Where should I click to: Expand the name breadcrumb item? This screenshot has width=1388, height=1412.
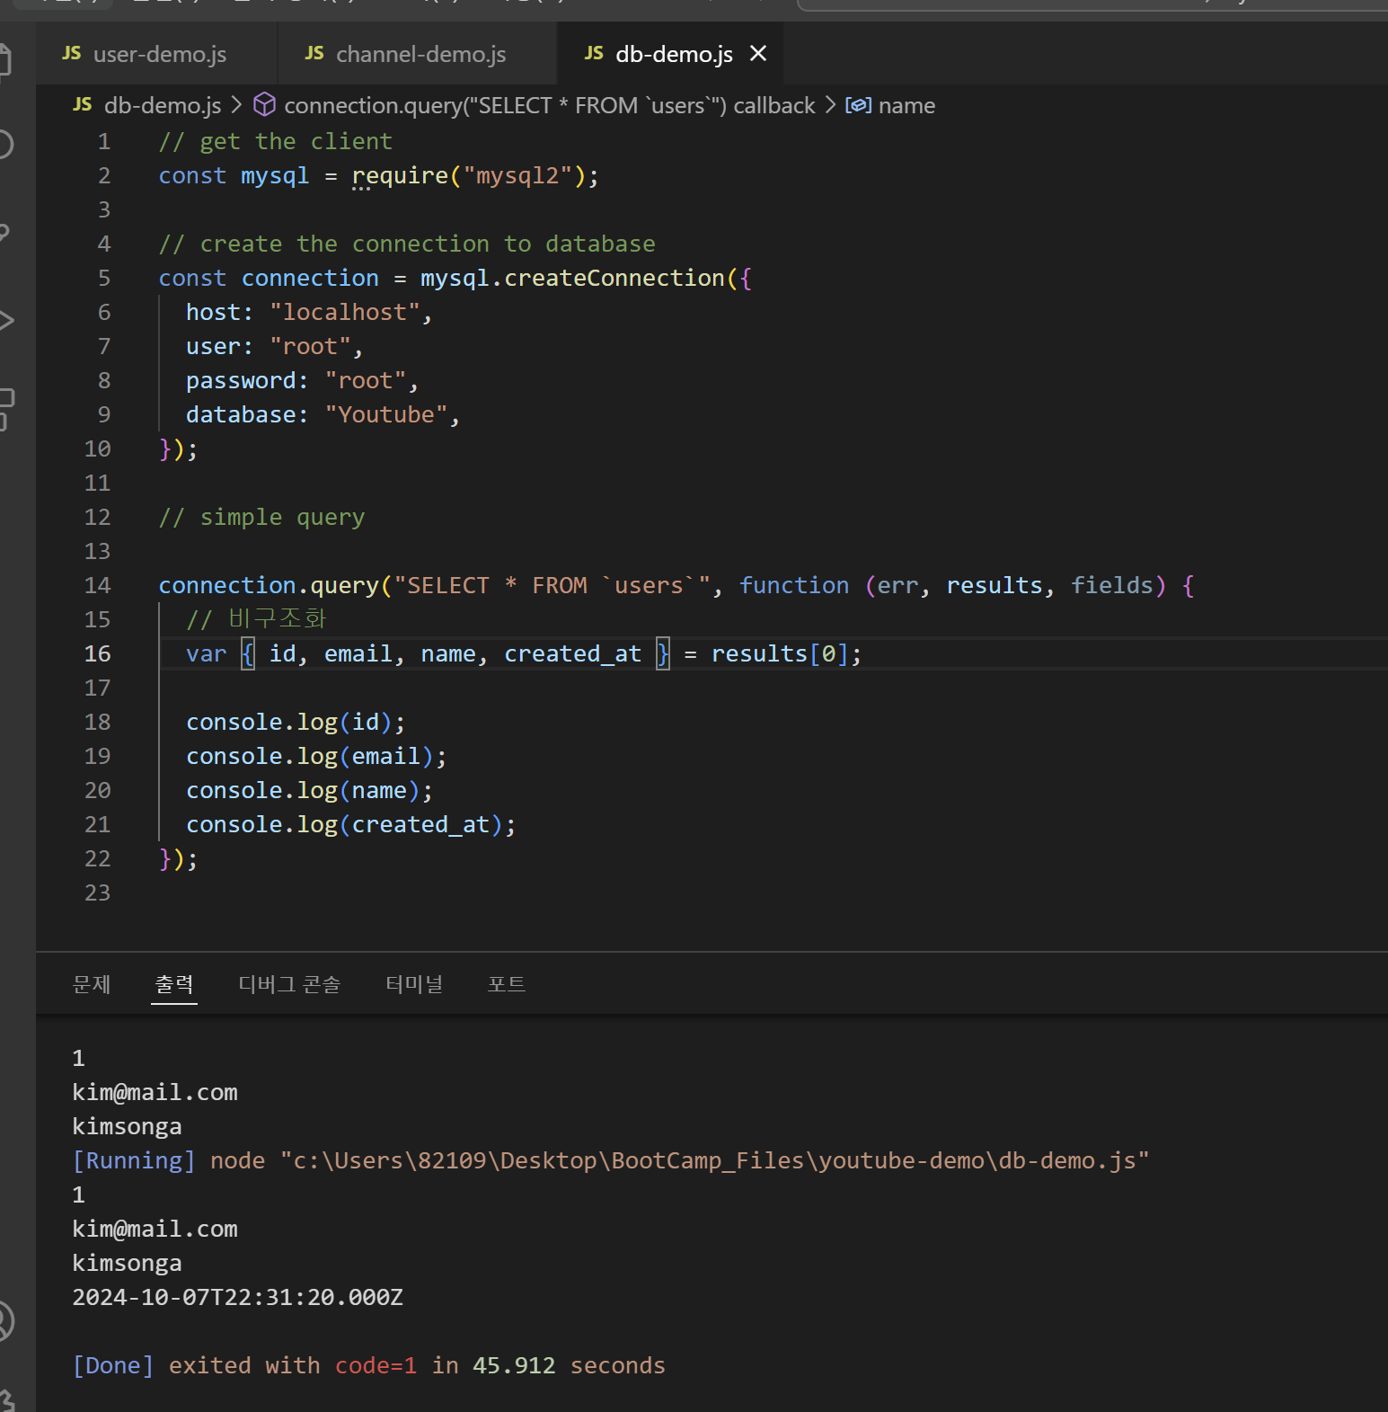pos(906,105)
